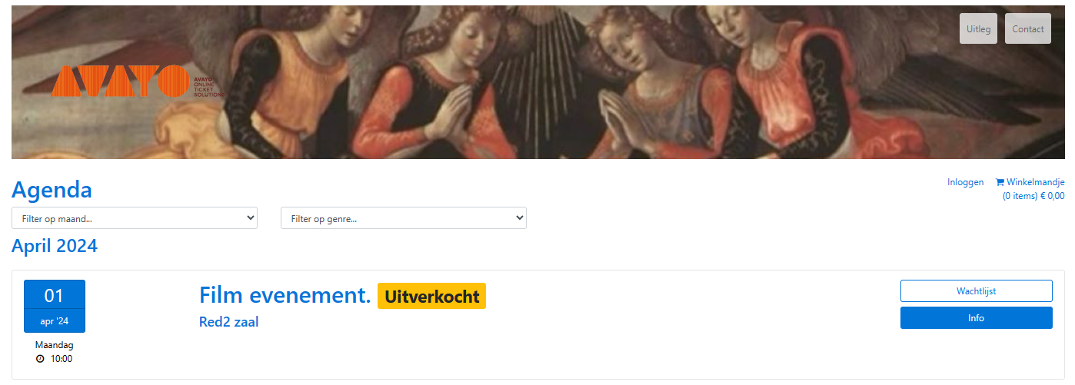
Task: Open the Film evenement. title link
Action: pos(285,295)
